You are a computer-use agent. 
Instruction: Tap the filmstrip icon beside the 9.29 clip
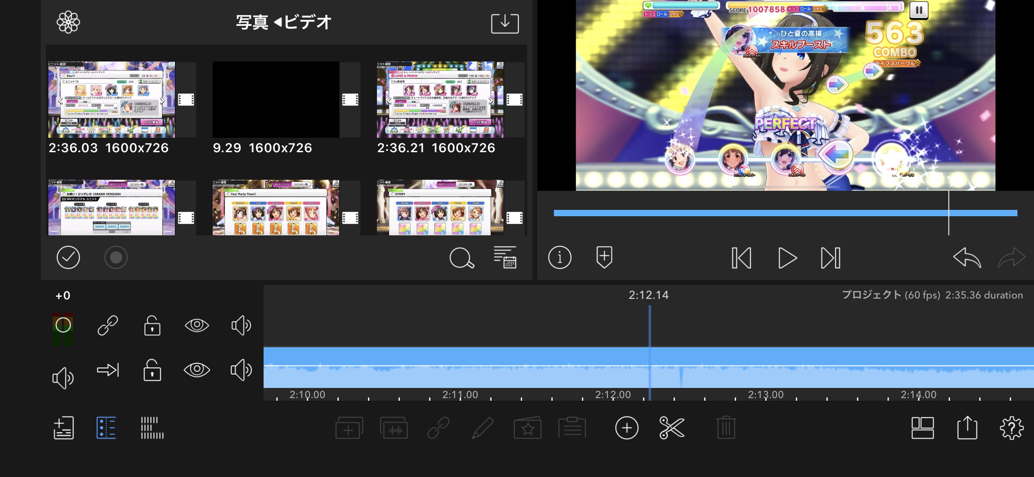click(x=350, y=100)
